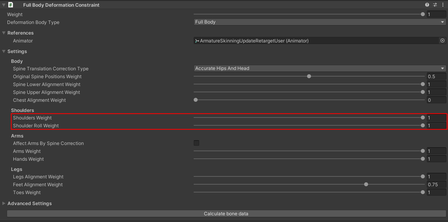Open the component presets icon
Screen dimensions: 448x222
coord(435,5)
